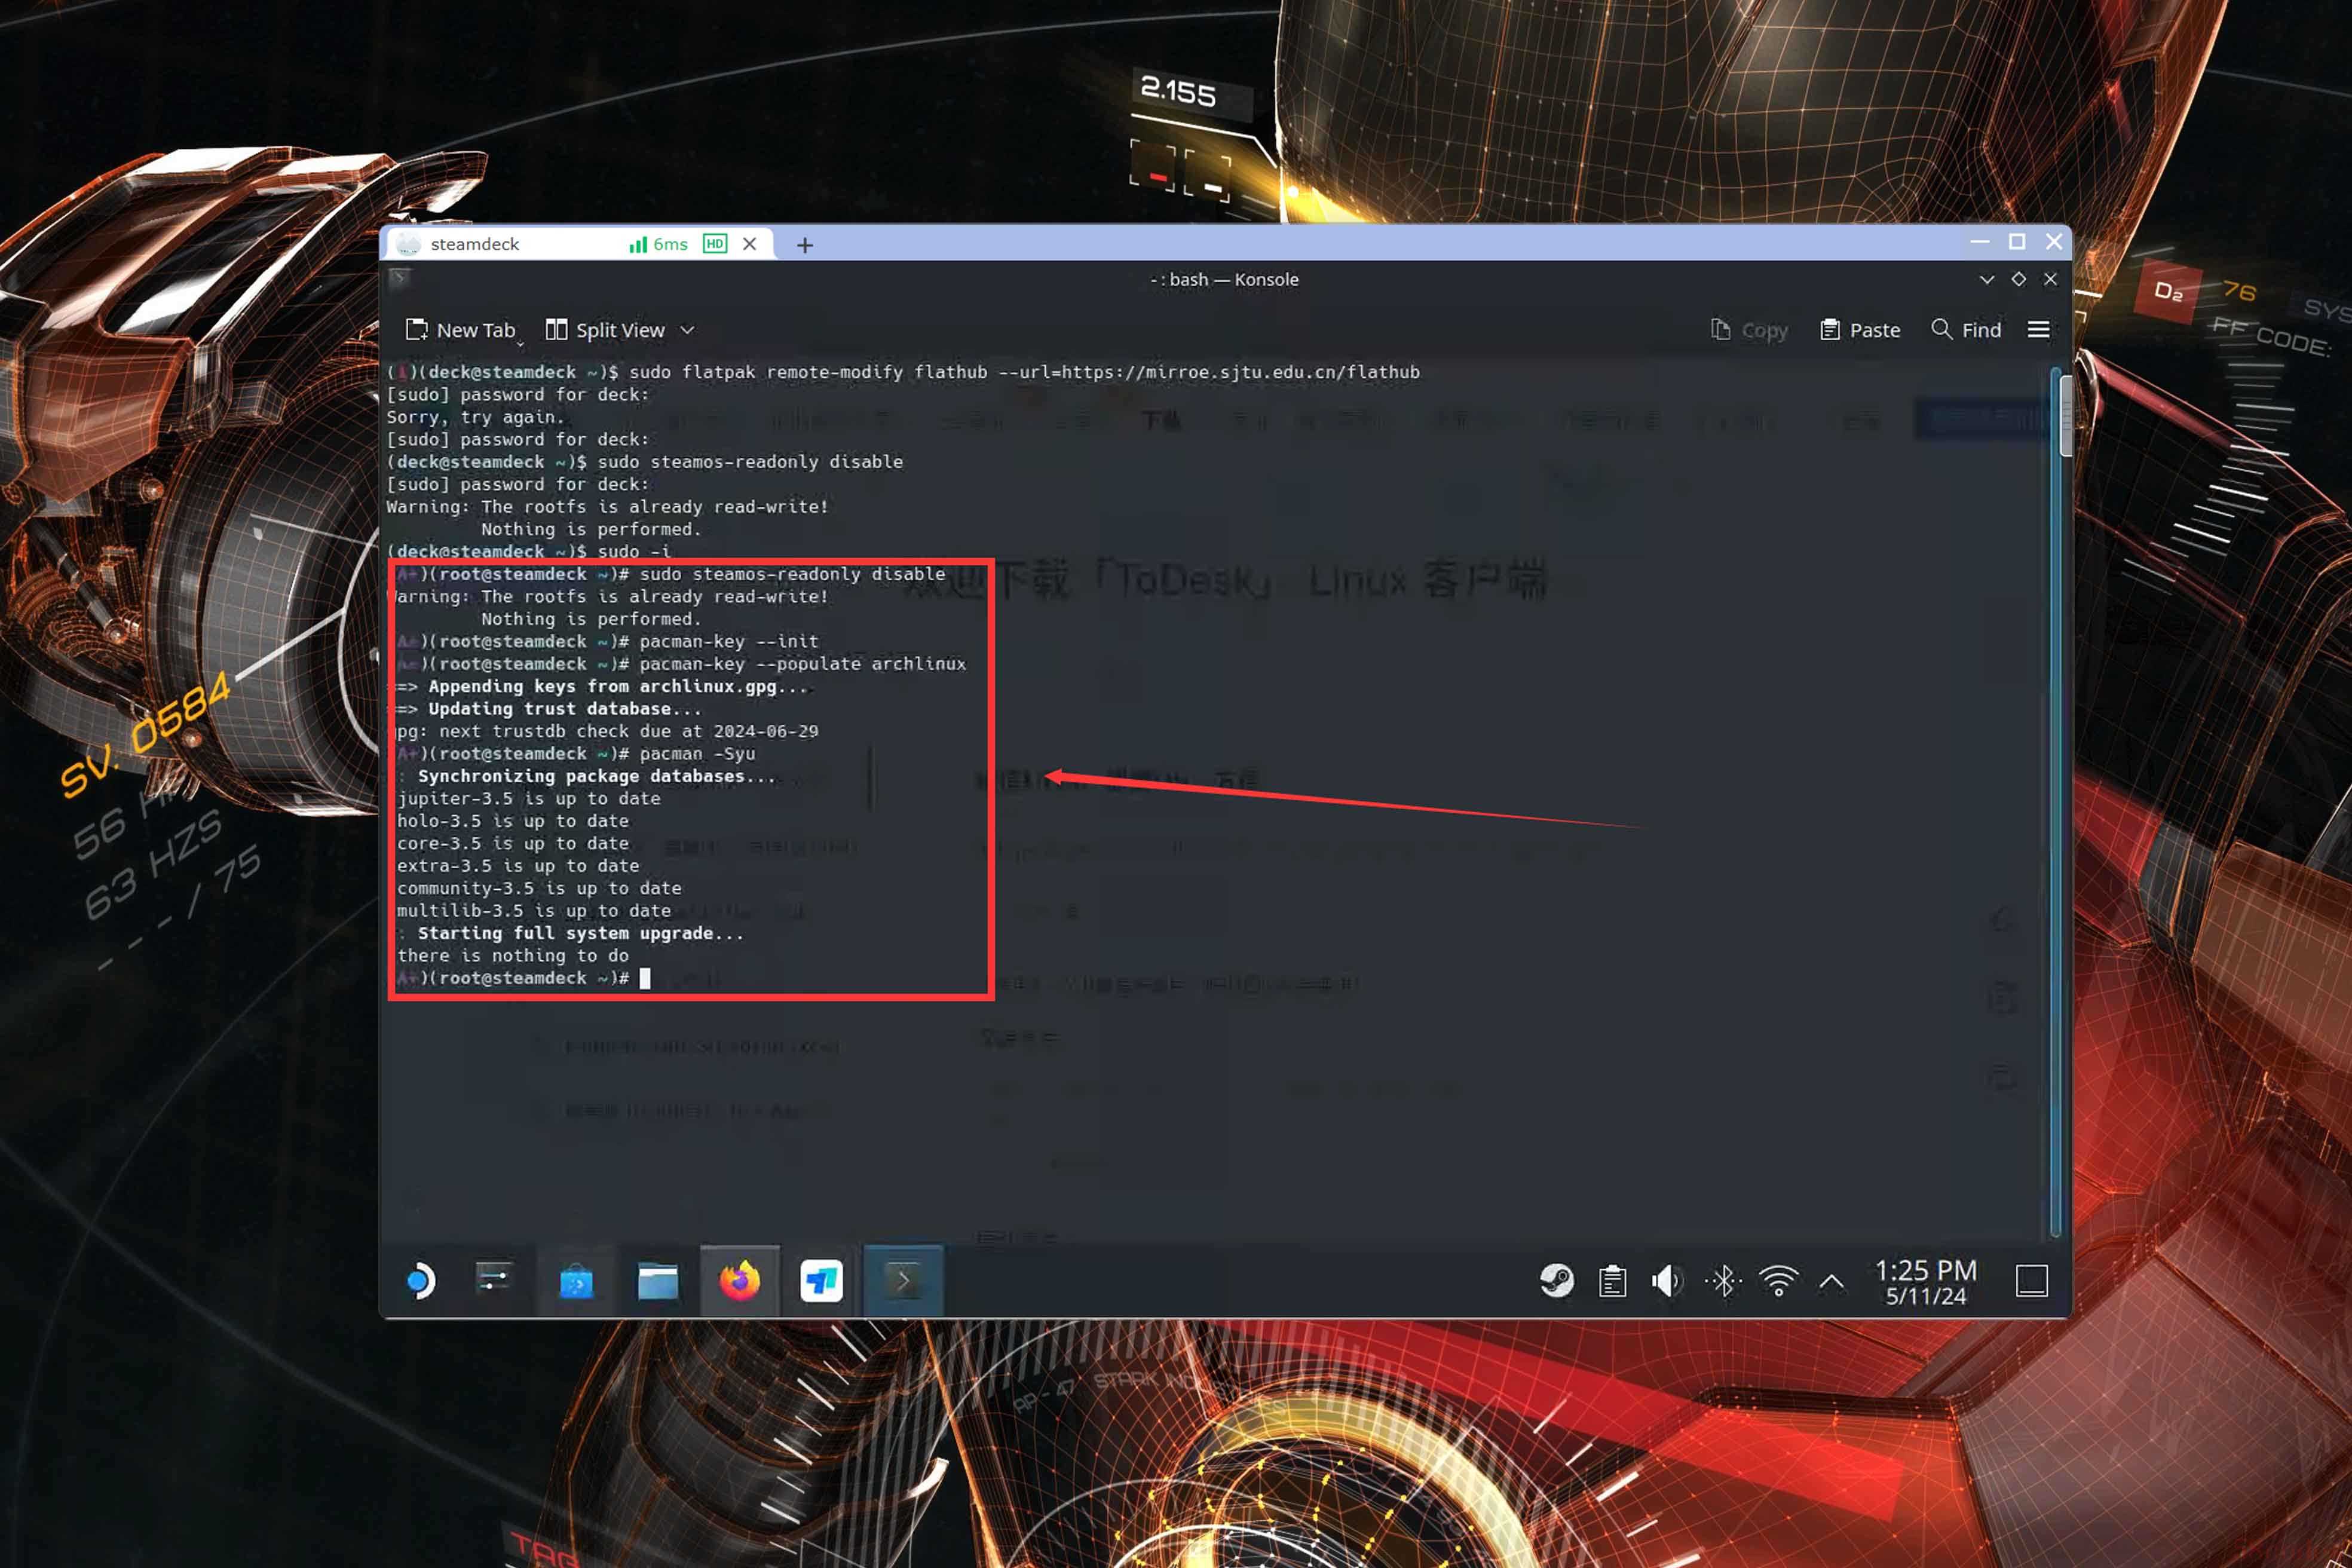Add a new remote session tab
The height and width of the screenshot is (1568, 2352).
click(x=805, y=245)
